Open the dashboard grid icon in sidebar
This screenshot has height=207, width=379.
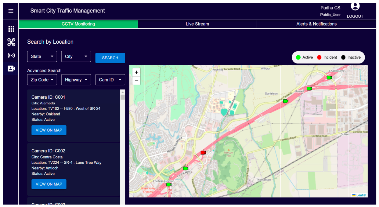click(11, 29)
